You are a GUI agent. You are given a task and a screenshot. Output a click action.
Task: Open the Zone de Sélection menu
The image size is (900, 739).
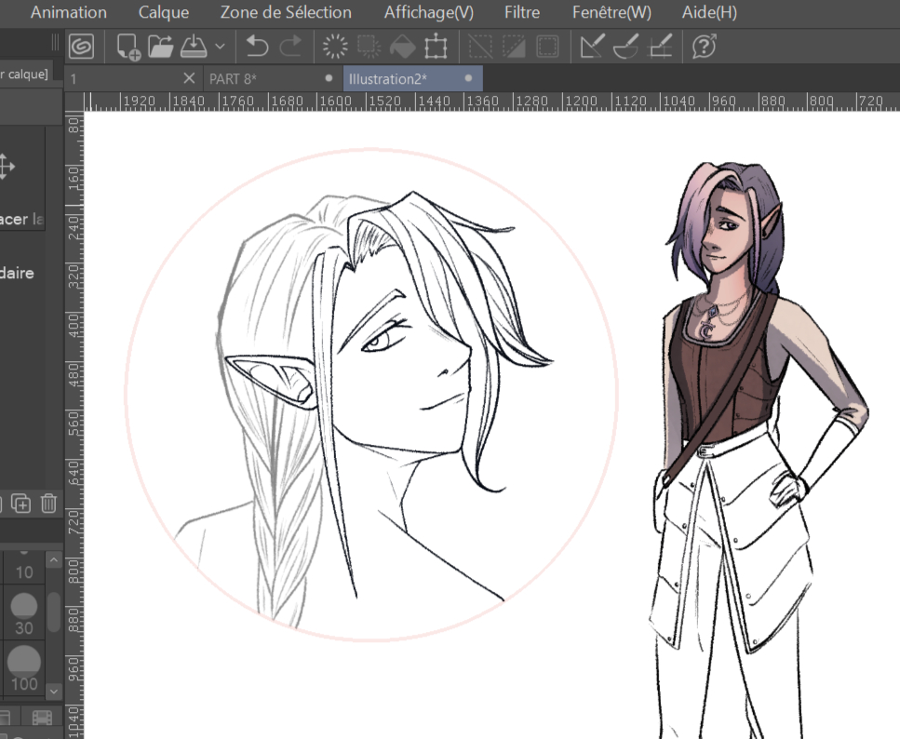(x=286, y=12)
